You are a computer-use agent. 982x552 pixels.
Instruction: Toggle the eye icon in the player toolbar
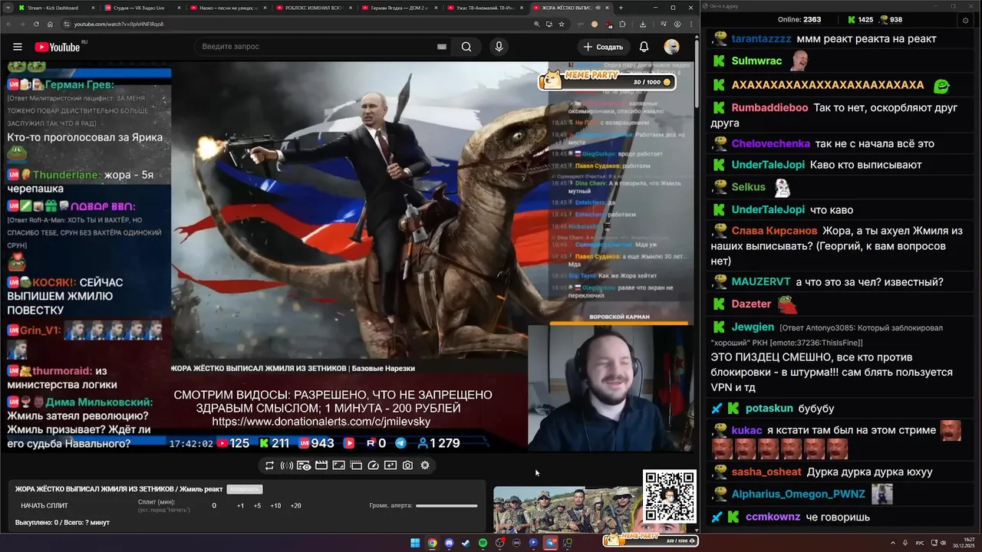click(x=304, y=465)
